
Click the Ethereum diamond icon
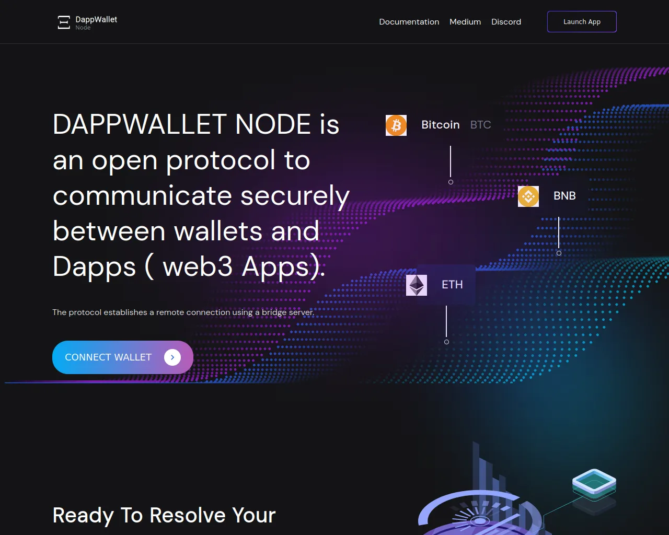pos(417,285)
